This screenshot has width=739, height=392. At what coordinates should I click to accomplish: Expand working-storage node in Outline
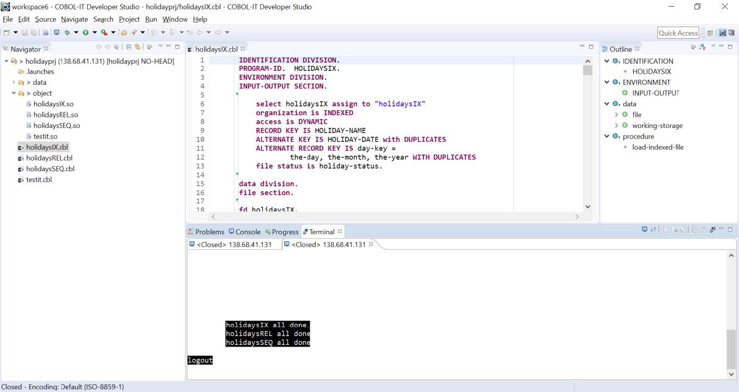pos(616,126)
